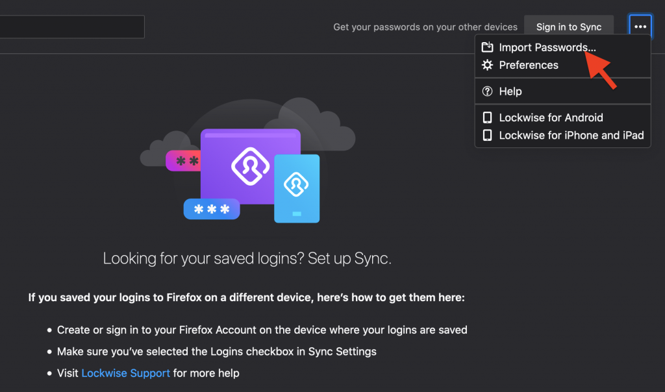This screenshot has height=392, width=665.
Task: Click the blue phone Lockwise logo
Action: (x=296, y=184)
